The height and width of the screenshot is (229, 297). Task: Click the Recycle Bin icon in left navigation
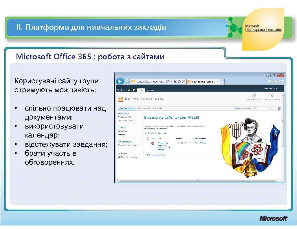tap(119, 153)
